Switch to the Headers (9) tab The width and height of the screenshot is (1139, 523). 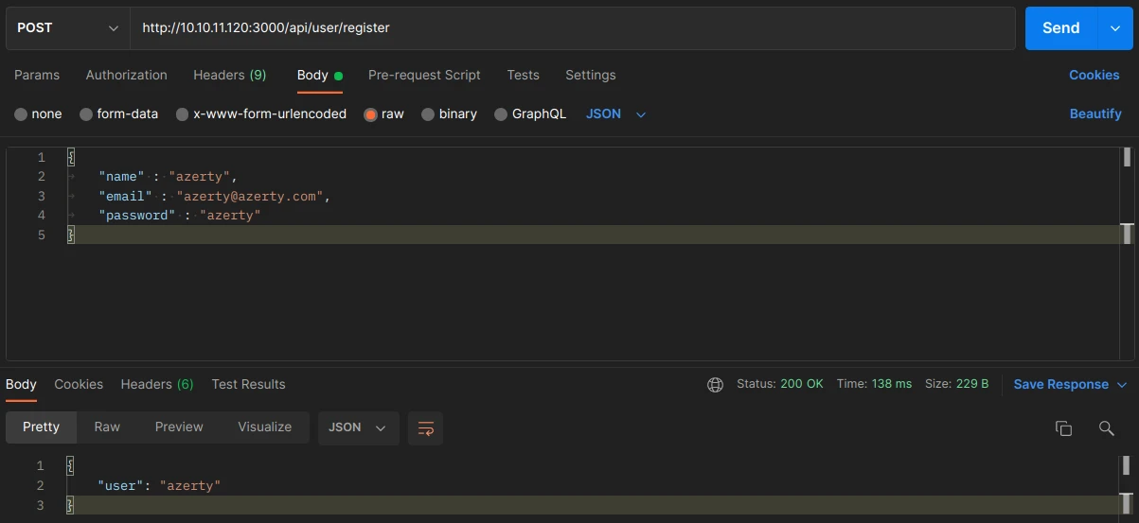[229, 76]
